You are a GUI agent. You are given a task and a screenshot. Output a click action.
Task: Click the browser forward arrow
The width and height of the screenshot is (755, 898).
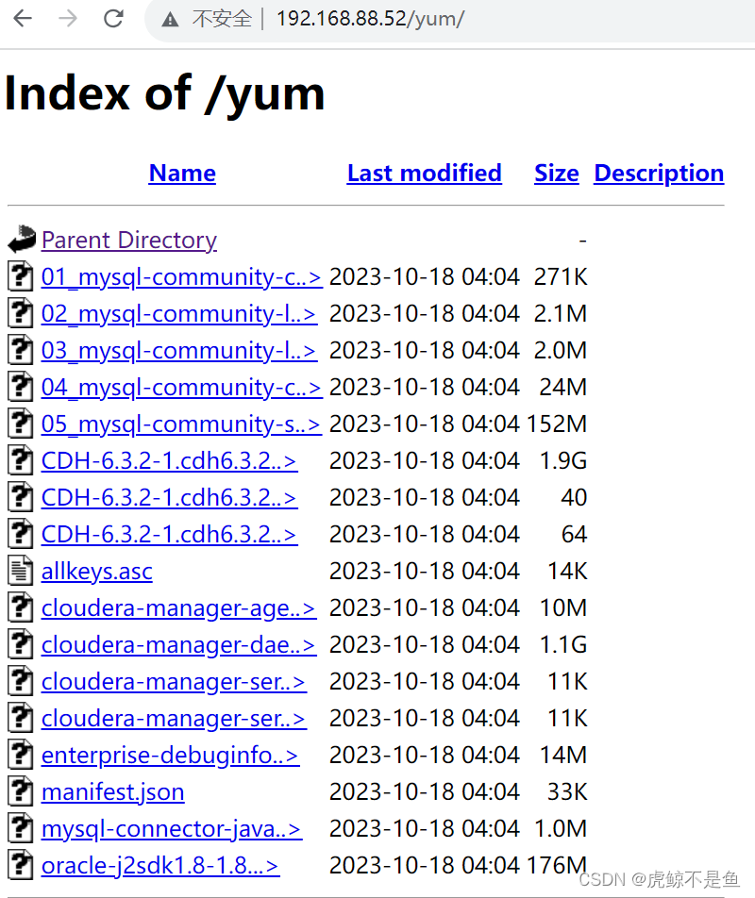click(x=68, y=19)
